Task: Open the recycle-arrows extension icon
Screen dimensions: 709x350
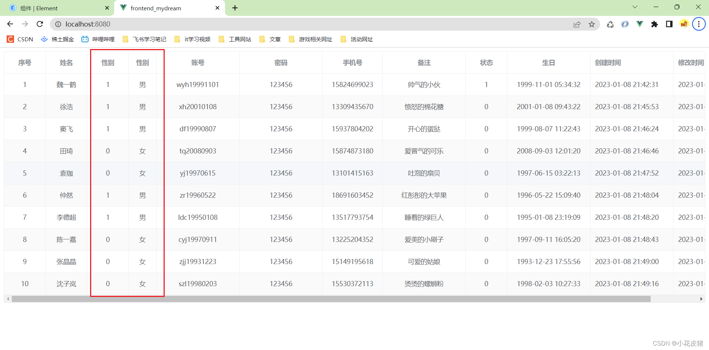Action: tap(610, 24)
